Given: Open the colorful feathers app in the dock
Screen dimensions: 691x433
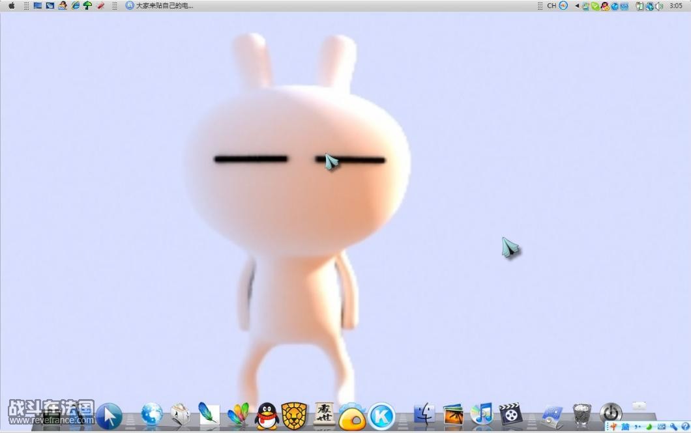Looking at the screenshot, I should coord(238,414).
